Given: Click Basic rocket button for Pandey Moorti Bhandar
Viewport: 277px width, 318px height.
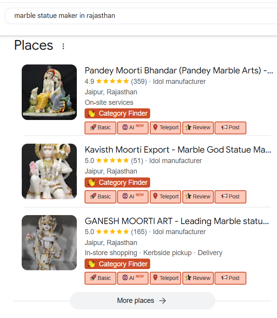Looking at the screenshot, I should (x=100, y=127).
